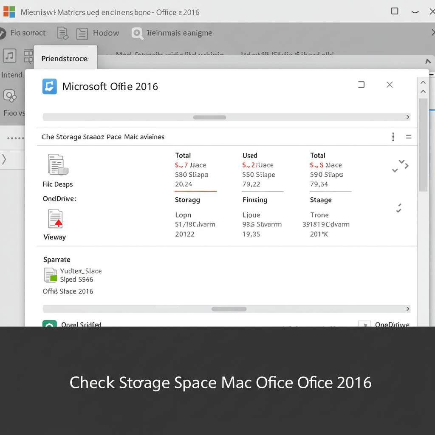
Task: Click the Intend sidebar label
Action: 11,75
